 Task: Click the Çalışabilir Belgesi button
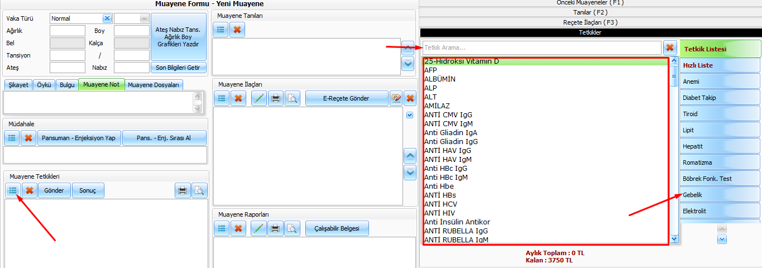[337, 228]
